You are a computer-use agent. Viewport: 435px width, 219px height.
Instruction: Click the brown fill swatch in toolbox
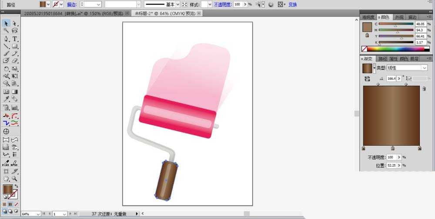[7, 189]
